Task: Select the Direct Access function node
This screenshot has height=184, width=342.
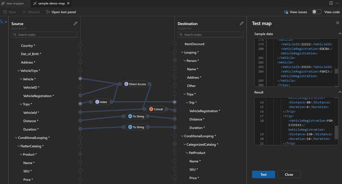Action: (135, 84)
